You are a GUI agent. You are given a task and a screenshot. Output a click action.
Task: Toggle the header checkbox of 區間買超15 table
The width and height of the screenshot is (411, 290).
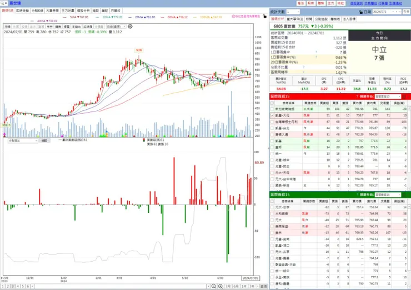pyautogui.click(x=272, y=103)
